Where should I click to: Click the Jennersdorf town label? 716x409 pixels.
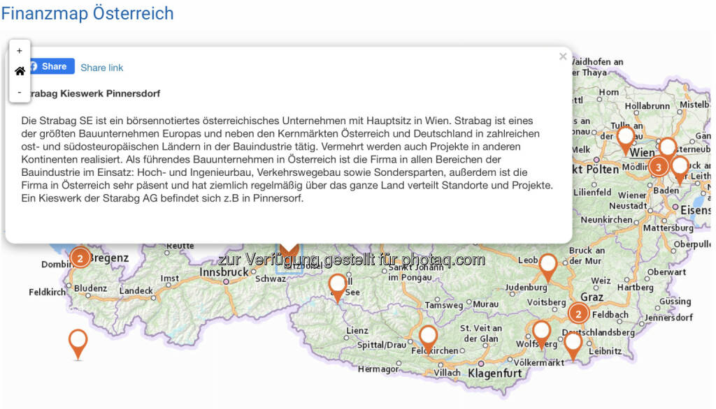[668, 318]
